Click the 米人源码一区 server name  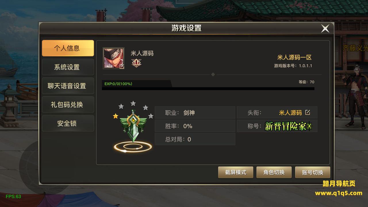(x=294, y=57)
